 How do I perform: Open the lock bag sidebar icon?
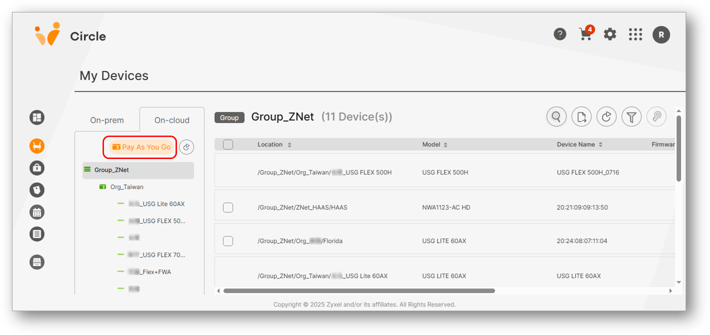(x=37, y=167)
